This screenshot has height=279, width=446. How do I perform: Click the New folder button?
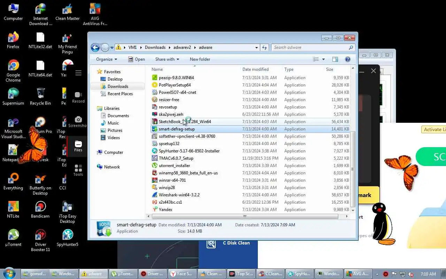(200, 59)
